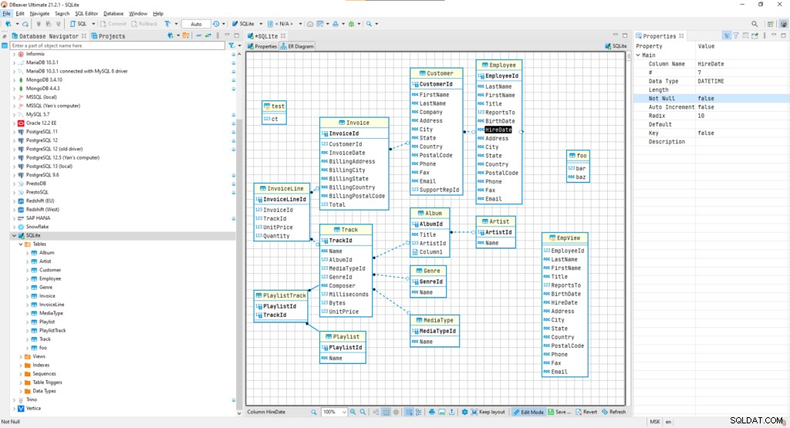Click the Rollback button
This screenshot has height=428, width=790.
pyautogui.click(x=144, y=24)
